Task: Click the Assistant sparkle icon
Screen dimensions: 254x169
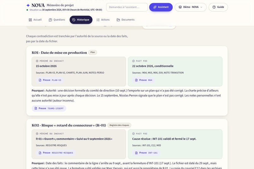Action: (155, 7)
